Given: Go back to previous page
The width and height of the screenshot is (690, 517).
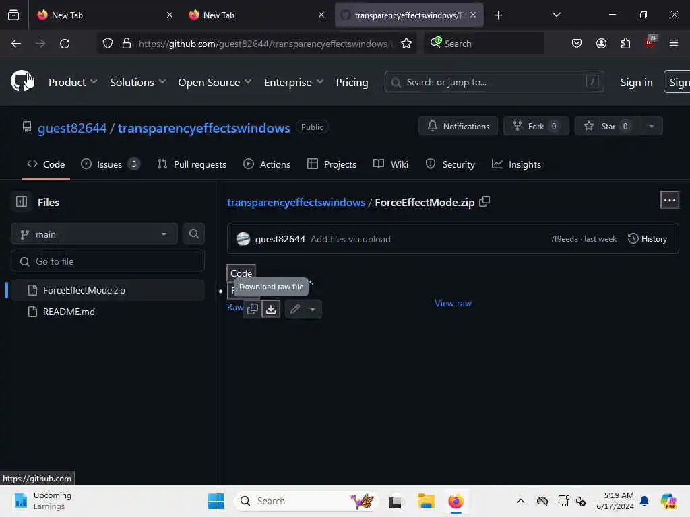Looking at the screenshot, I should (x=16, y=44).
